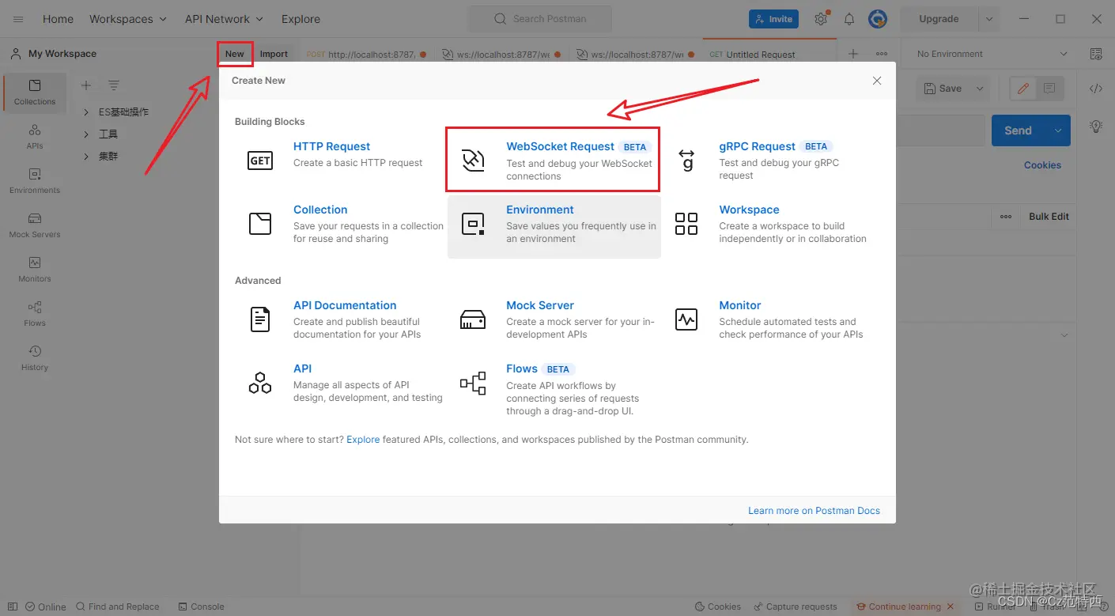This screenshot has height=616, width=1115.
Task: Open the Flows sidebar panel
Action: 35,313
